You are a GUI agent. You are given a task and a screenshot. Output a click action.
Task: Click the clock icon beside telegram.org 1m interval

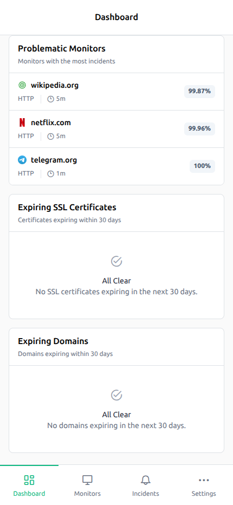tap(50, 173)
